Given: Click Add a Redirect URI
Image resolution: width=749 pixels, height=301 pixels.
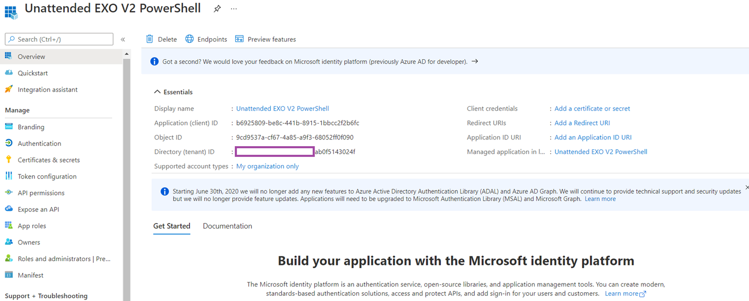Looking at the screenshot, I should (582, 123).
